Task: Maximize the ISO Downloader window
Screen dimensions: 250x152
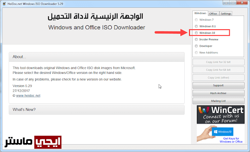Action: point(233,3)
